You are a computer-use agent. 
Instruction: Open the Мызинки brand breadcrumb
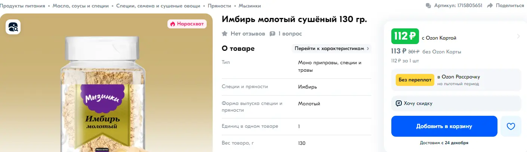point(250,6)
